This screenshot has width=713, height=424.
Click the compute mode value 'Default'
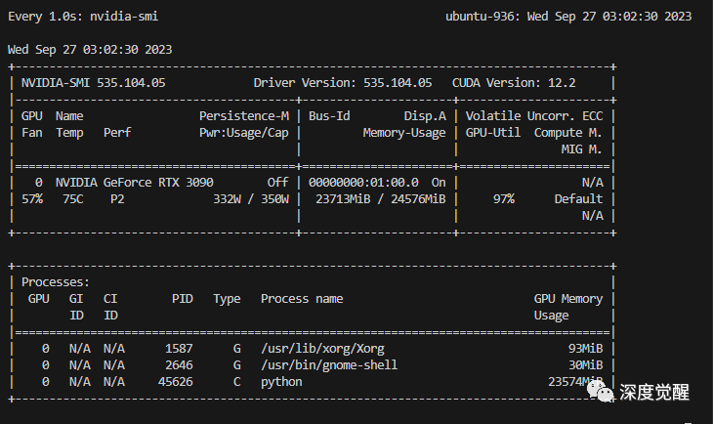578,199
